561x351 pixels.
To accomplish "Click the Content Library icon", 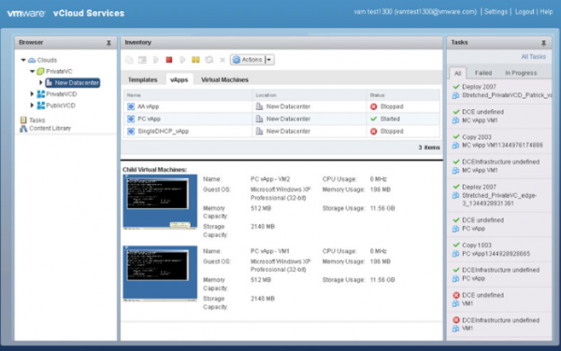I will [23, 129].
